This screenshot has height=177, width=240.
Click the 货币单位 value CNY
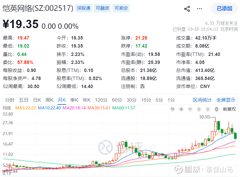[205, 86]
